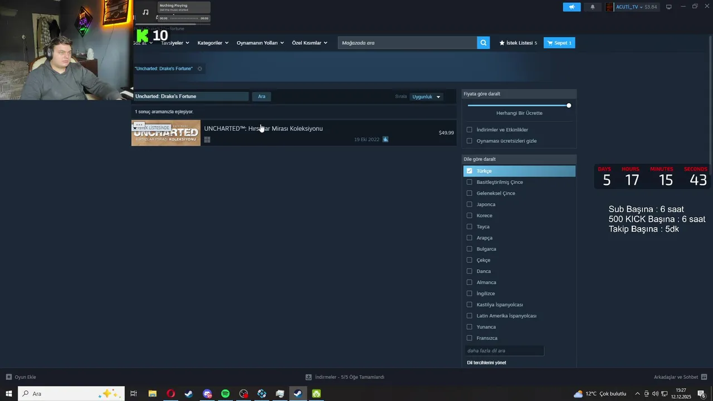This screenshot has width=713, height=401.
Task: Open Windows Start menu
Action: [x=9, y=394]
